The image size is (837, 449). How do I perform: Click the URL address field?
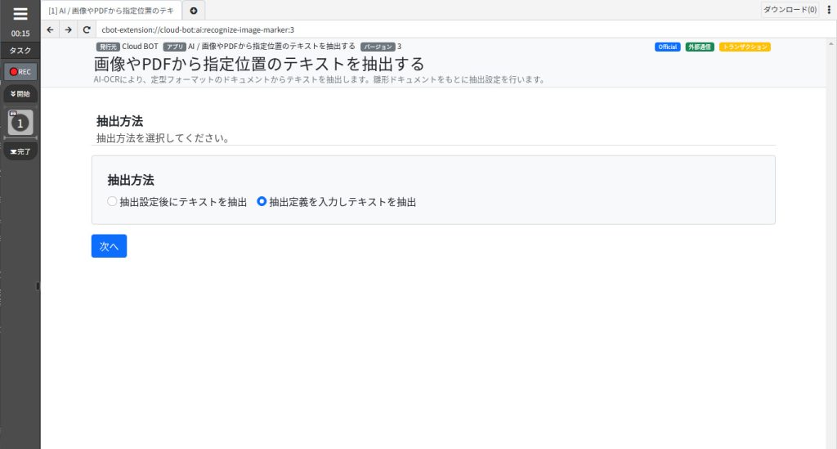click(459, 30)
